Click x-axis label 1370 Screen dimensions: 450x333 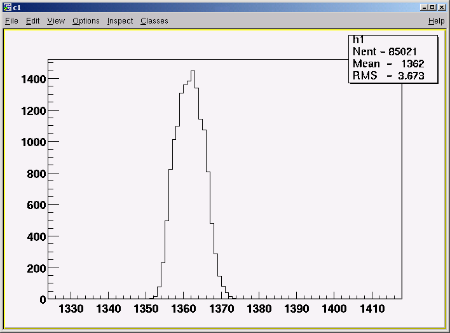pos(222,309)
